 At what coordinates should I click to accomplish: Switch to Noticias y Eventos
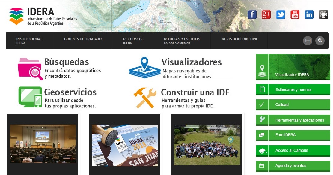pos(181,41)
